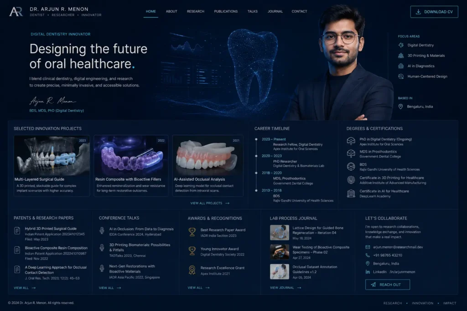Click View All Projects link
This screenshot has width=467, height=311.
point(210,204)
